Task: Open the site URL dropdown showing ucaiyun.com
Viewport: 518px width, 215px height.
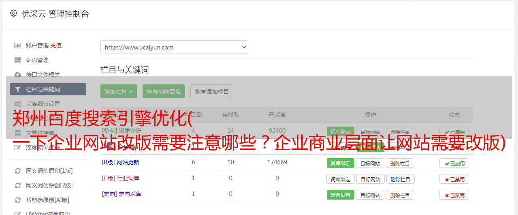Action: 174,47
